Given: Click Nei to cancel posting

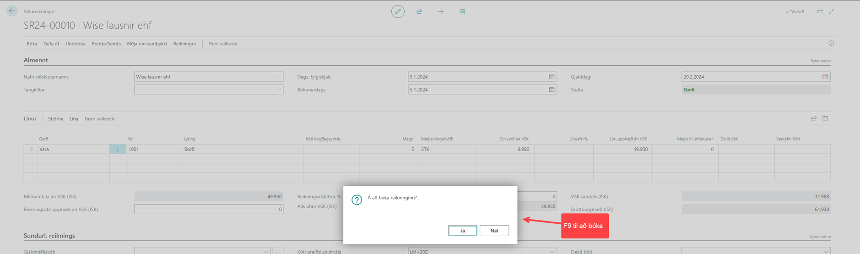Looking at the screenshot, I should point(494,231).
